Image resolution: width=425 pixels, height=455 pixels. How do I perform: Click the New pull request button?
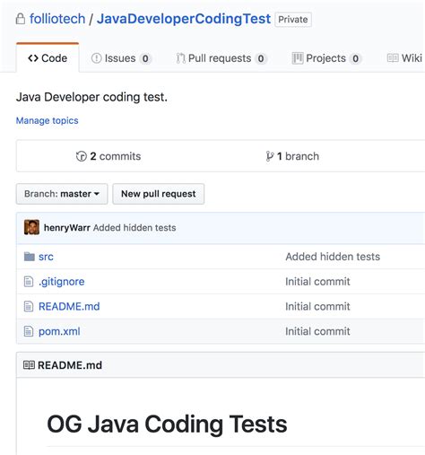(159, 194)
